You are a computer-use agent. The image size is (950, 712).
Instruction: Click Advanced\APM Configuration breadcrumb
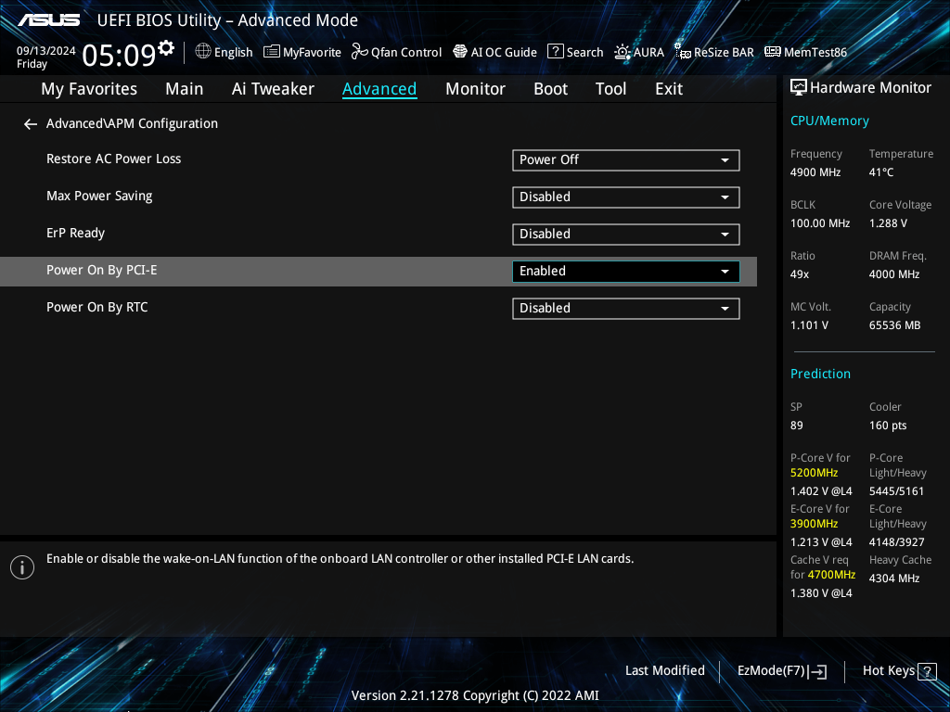pos(132,123)
